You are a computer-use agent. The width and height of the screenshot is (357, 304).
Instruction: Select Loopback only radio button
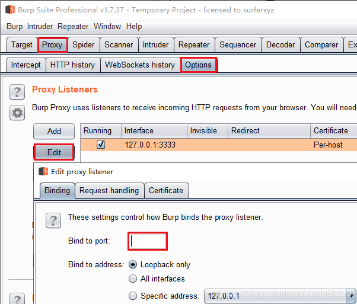tap(133, 264)
